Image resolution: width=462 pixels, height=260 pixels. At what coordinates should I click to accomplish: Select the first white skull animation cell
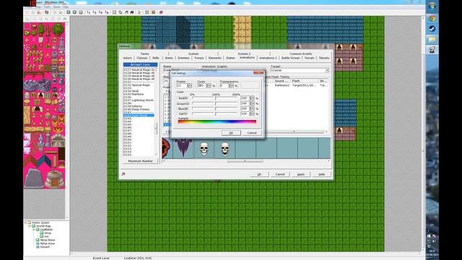tap(204, 149)
